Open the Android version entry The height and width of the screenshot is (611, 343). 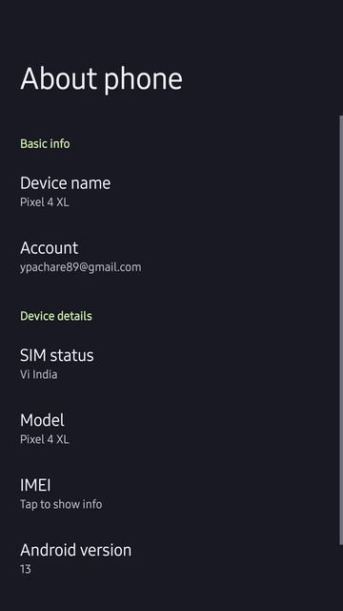click(x=170, y=558)
